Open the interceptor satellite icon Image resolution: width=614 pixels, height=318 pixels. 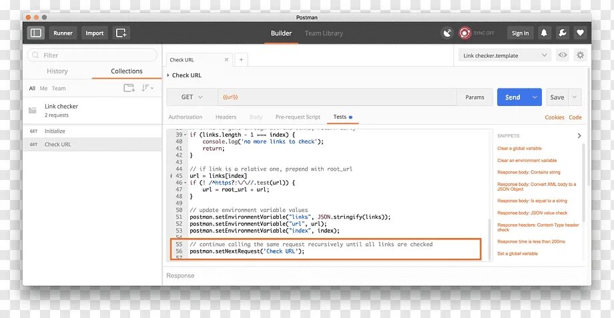pos(446,33)
